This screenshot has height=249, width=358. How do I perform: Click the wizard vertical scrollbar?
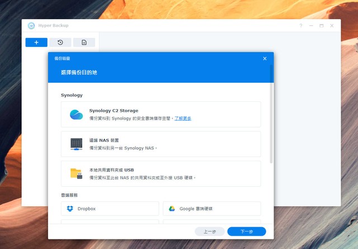[271, 114]
